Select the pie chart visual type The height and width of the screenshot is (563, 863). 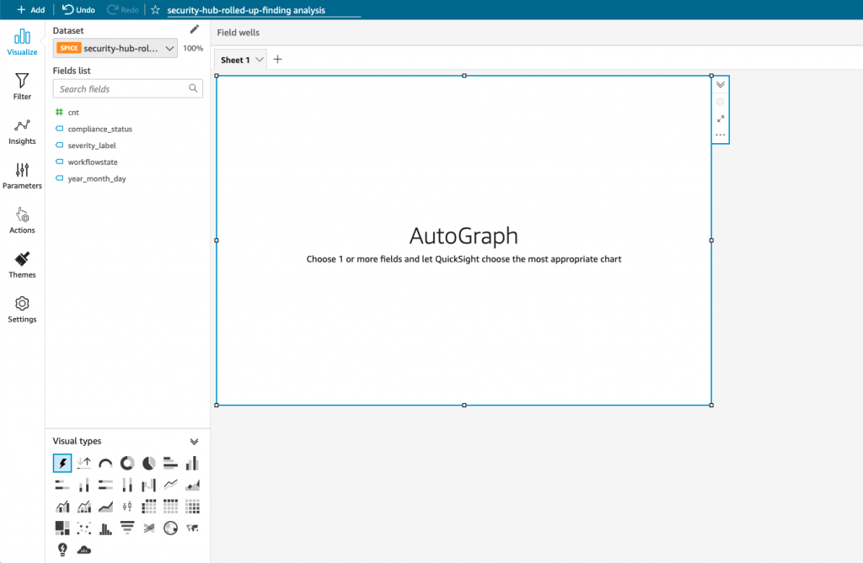click(147, 463)
